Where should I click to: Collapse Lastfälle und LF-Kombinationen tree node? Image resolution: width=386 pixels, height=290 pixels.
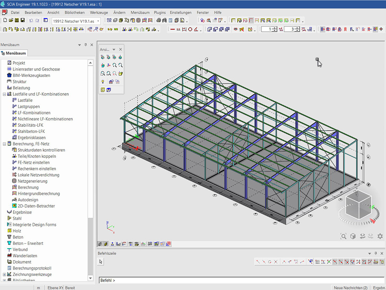[4, 94]
